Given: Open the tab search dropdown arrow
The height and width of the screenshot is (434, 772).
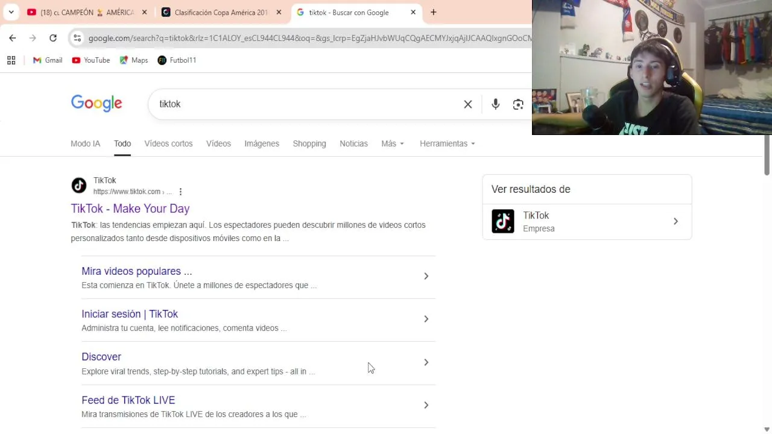Looking at the screenshot, I should [11, 12].
